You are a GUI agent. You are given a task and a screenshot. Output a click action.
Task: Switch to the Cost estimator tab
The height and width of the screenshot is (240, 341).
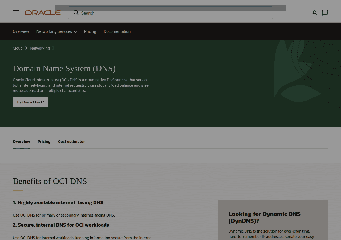pos(71,142)
